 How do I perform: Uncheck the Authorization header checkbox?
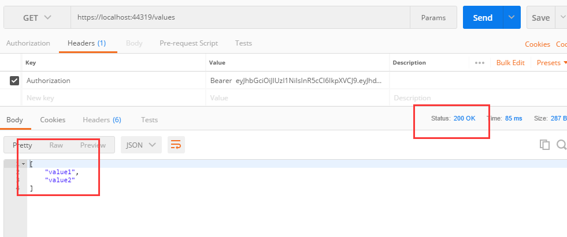[15, 81]
